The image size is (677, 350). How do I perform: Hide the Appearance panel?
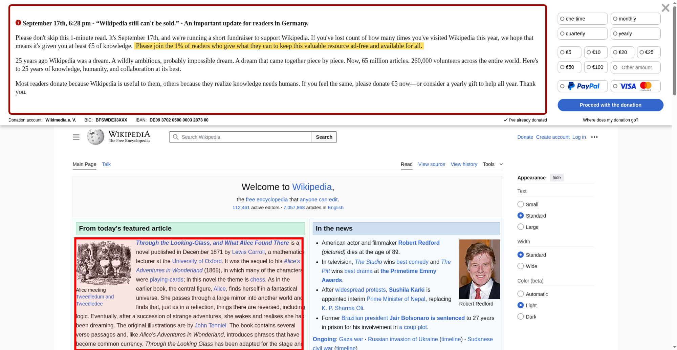556,178
